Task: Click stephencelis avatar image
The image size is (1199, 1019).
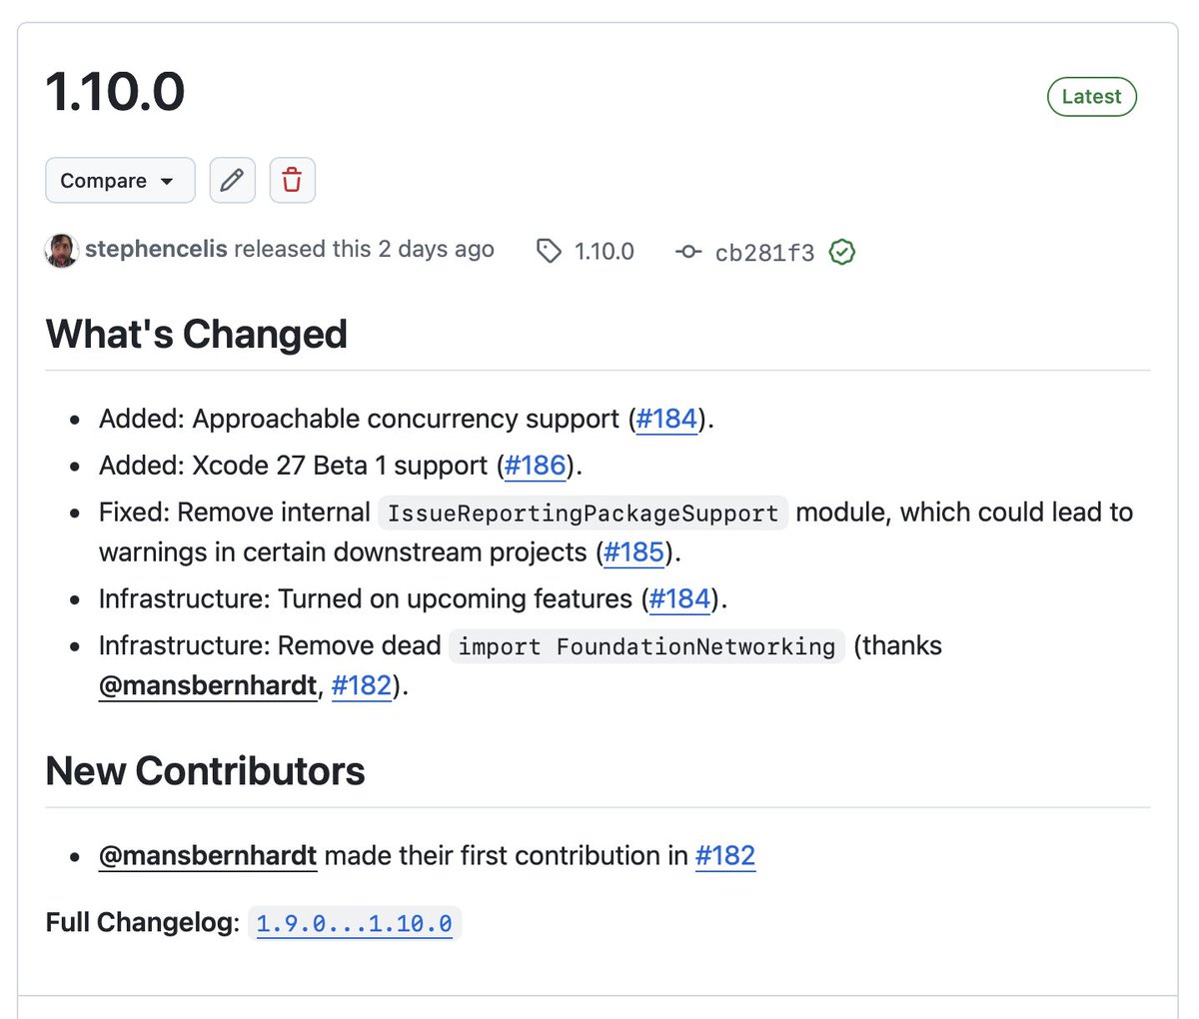Action: (61, 251)
